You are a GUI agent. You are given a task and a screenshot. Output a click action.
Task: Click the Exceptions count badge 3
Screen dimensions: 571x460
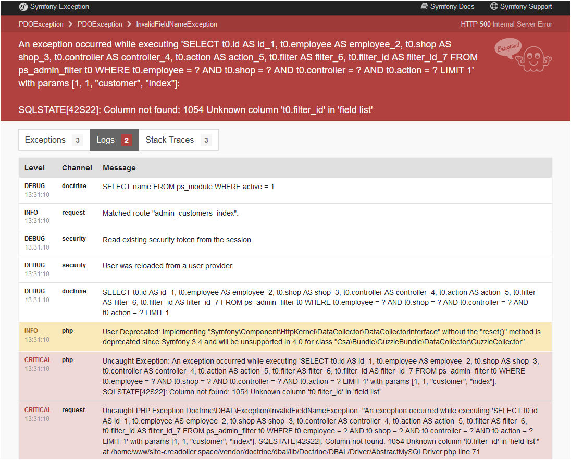click(x=77, y=140)
